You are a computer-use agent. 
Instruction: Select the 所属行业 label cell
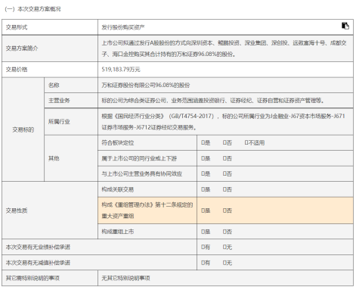click(x=71, y=122)
